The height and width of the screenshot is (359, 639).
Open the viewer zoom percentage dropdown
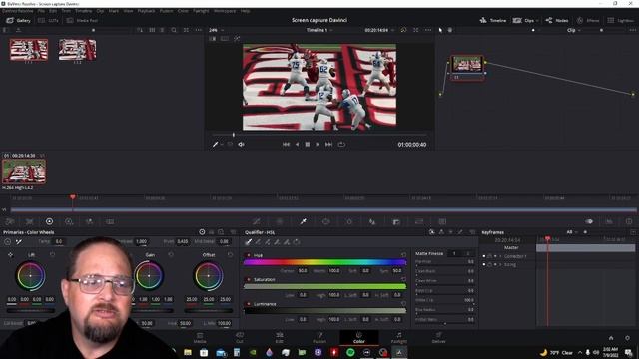216,30
